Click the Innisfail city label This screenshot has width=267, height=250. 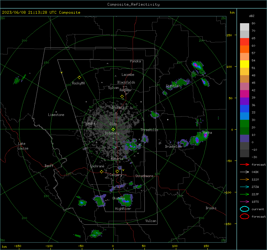(120, 108)
